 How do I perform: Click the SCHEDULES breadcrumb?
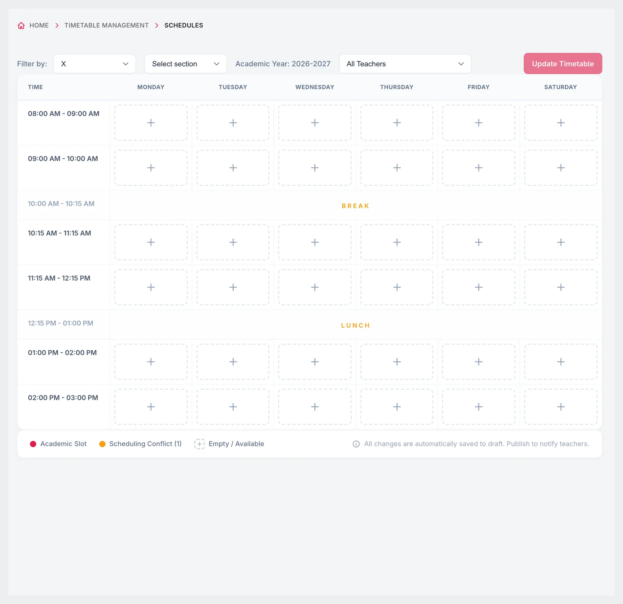tap(184, 25)
